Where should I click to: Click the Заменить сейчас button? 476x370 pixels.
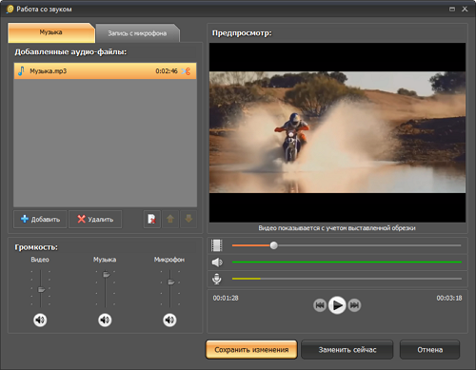(347, 350)
